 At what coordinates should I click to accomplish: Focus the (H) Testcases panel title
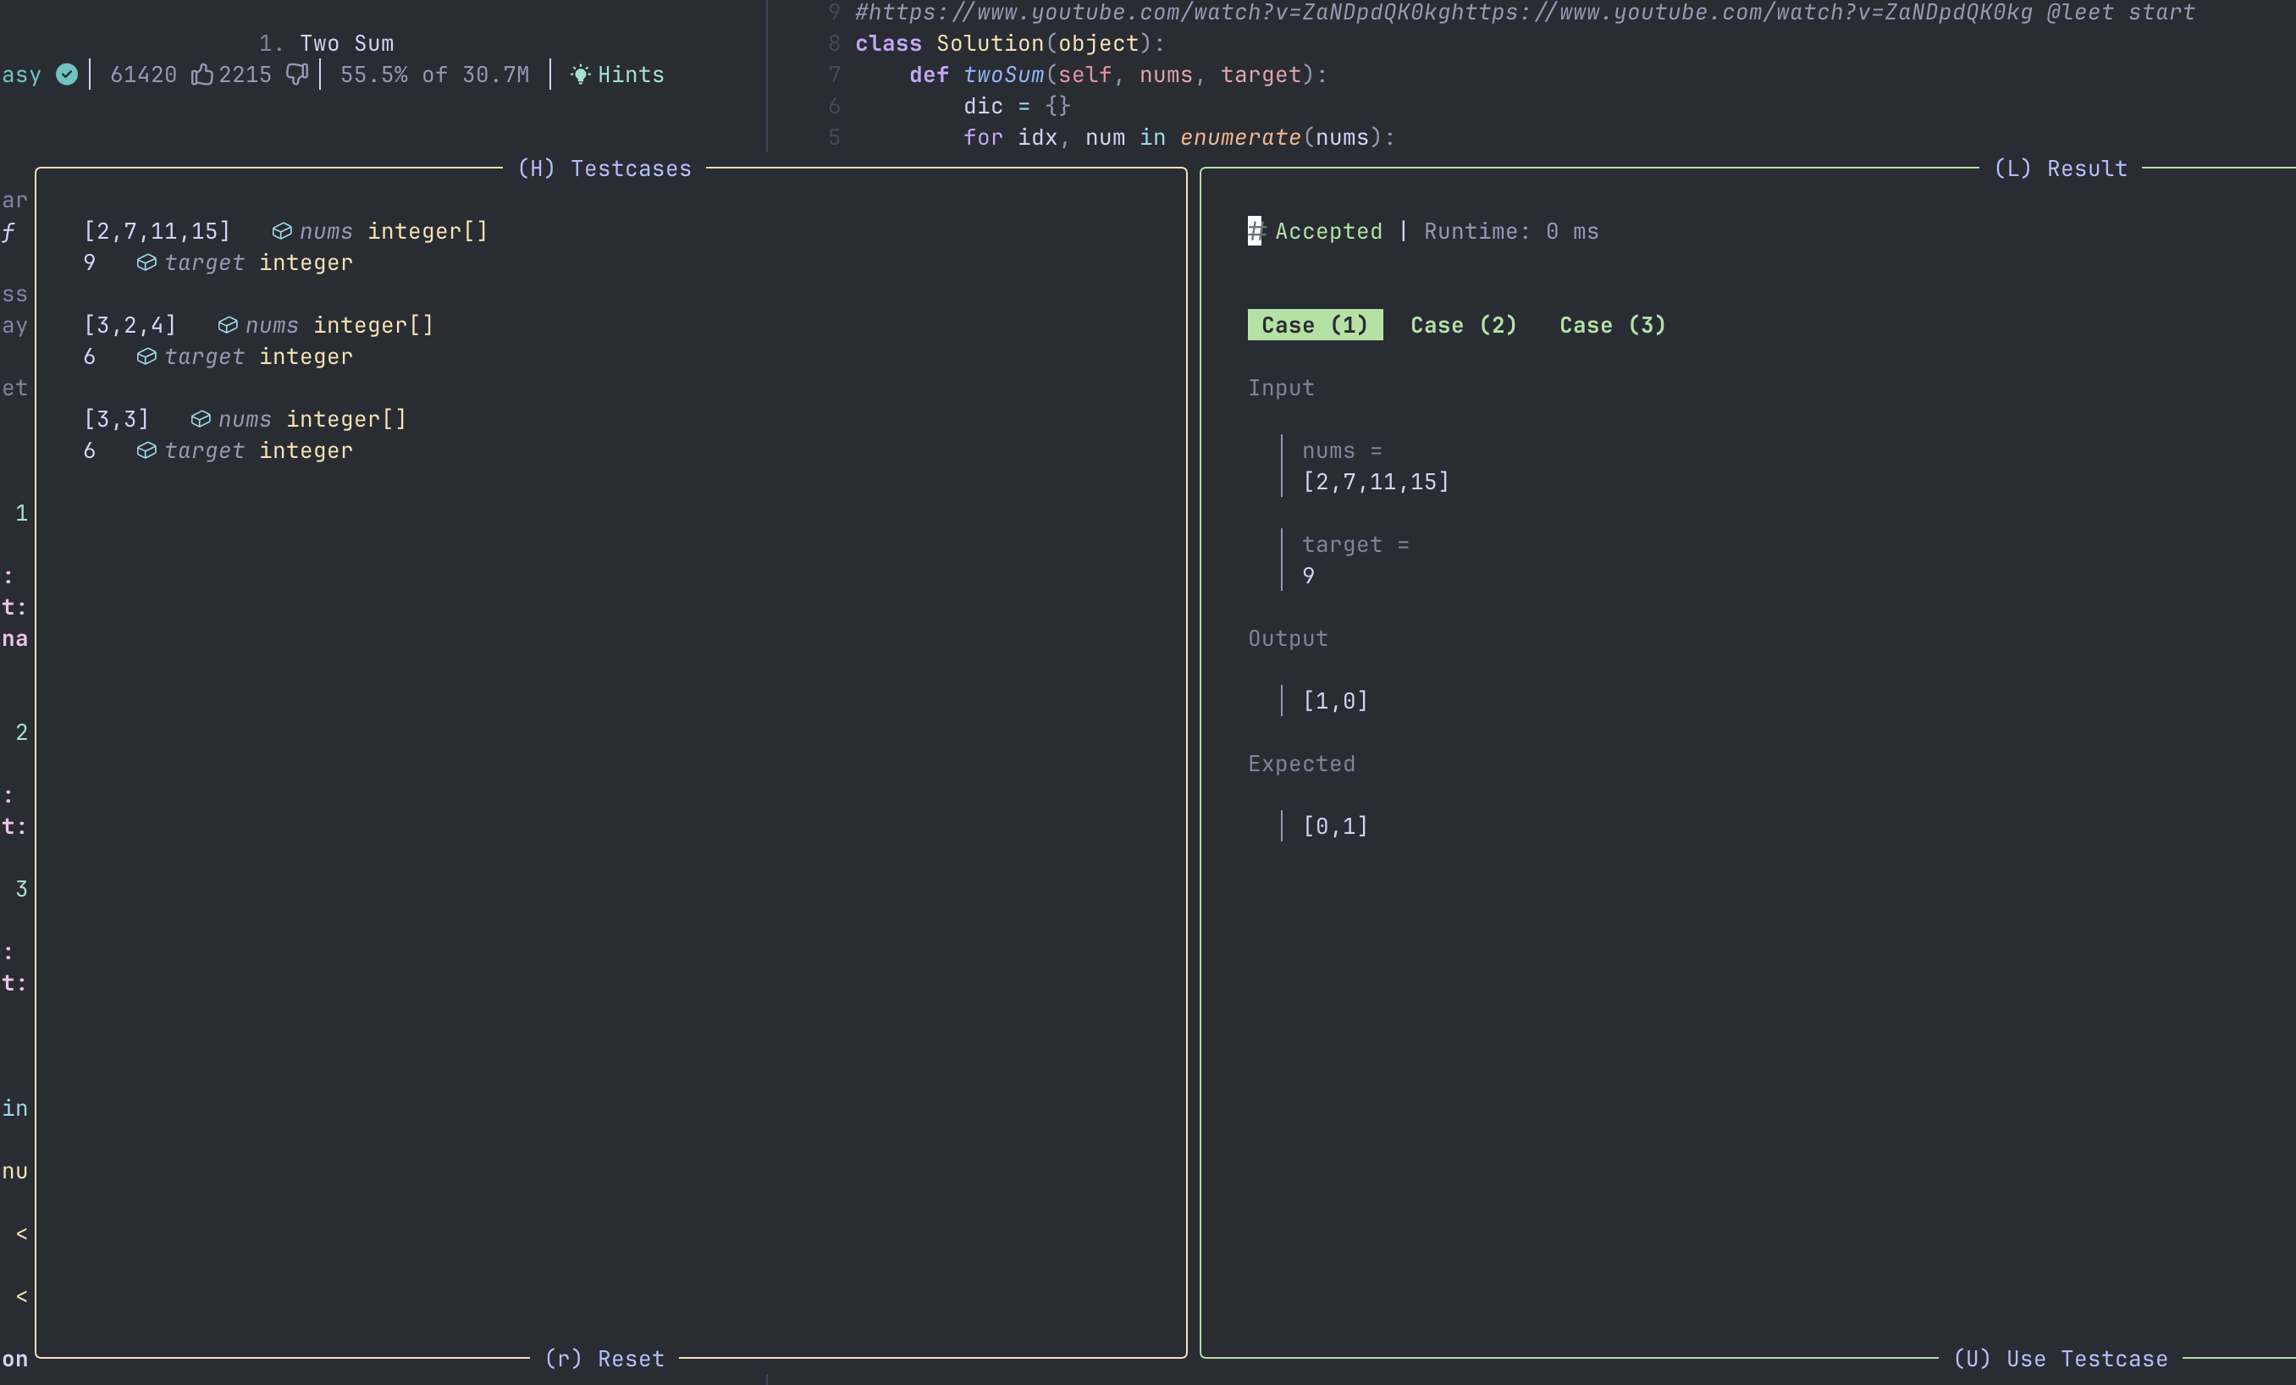604,168
